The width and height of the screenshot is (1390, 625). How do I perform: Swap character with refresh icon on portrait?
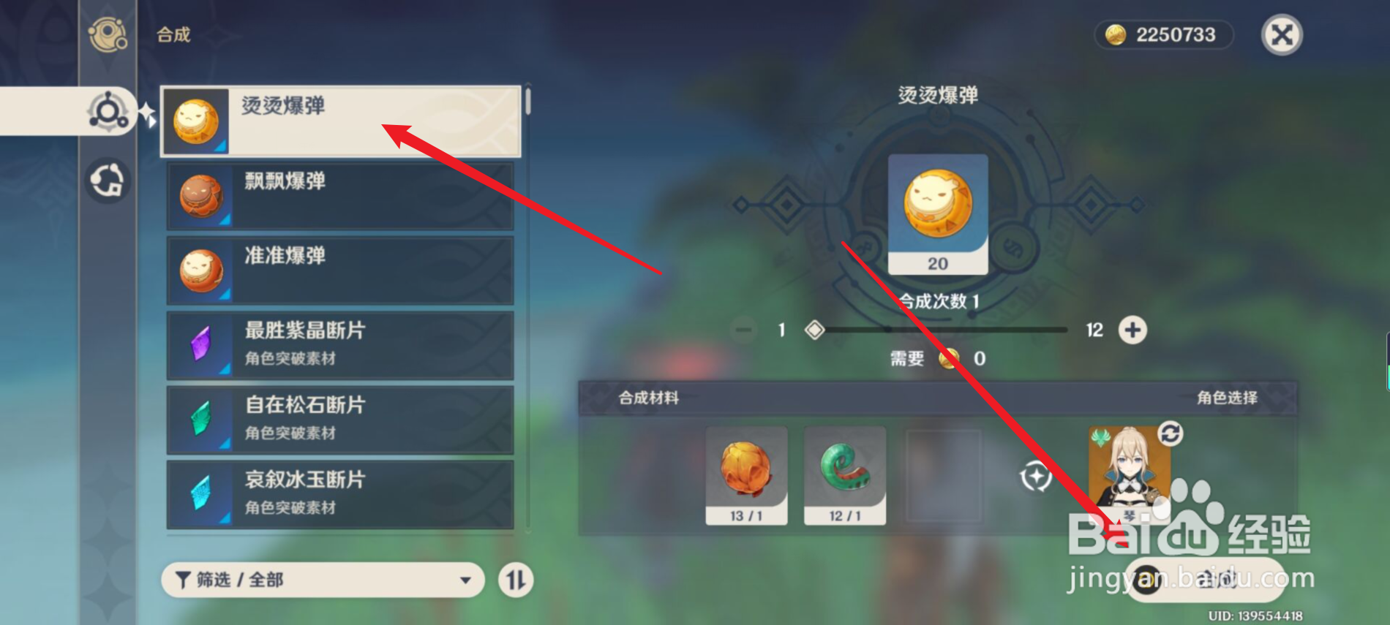(1170, 433)
